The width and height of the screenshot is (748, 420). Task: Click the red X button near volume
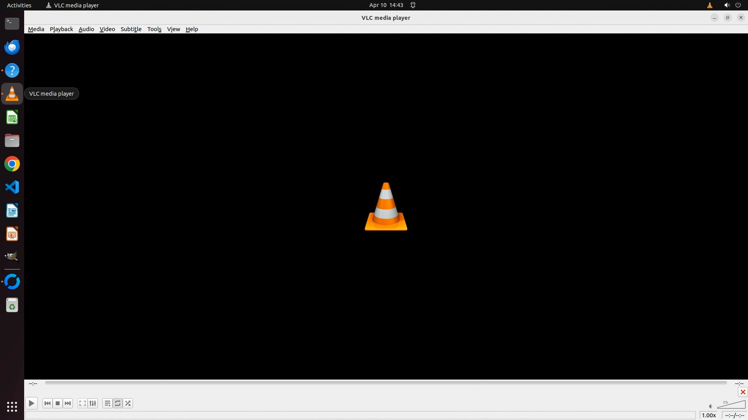point(743,392)
